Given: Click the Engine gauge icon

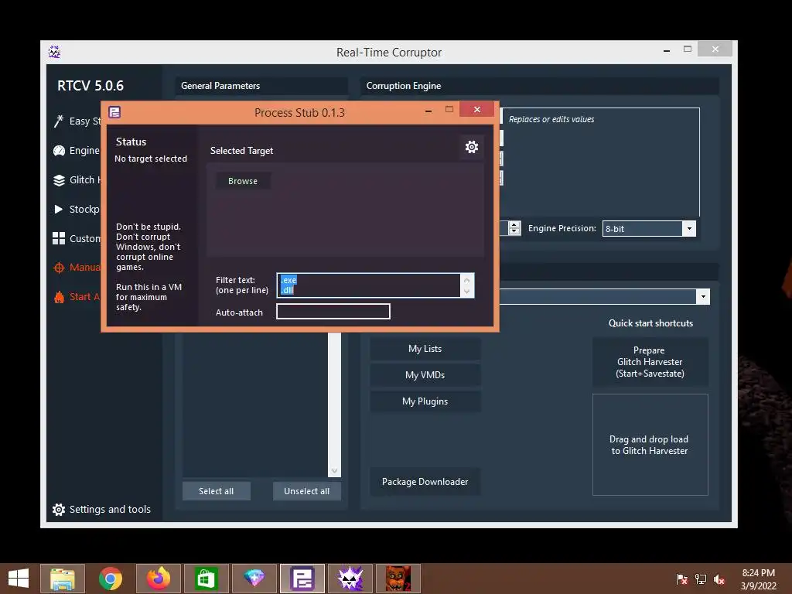Looking at the screenshot, I should click(59, 151).
